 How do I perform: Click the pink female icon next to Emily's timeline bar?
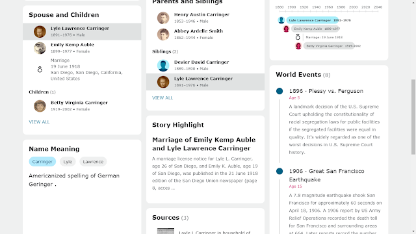pyautogui.click(x=286, y=29)
